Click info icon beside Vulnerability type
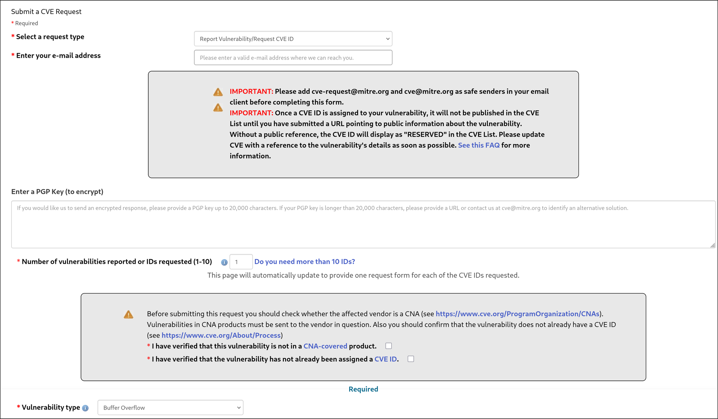The image size is (718, 419). 85,408
